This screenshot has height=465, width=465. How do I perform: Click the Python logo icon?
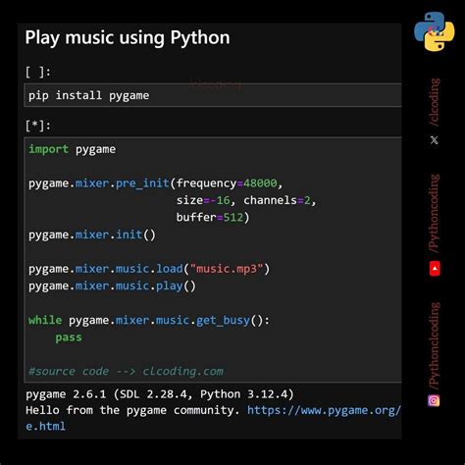click(x=435, y=31)
